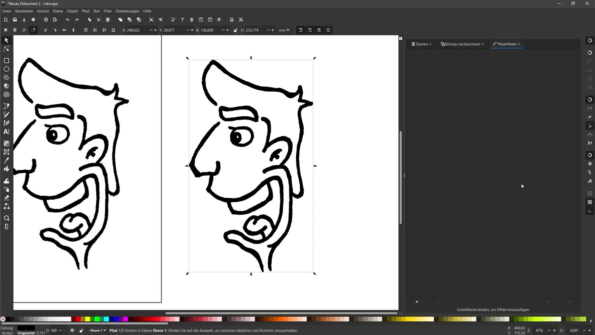Toggle object visibility in status bar

(x=72, y=330)
